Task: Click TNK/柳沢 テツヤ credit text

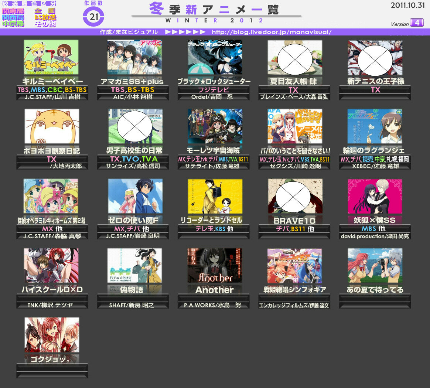Action: coord(50,305)
